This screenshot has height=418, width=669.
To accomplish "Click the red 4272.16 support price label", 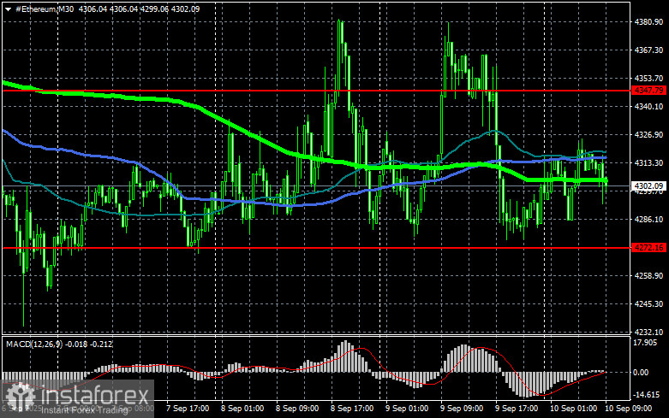I will (x=649, y=247).
